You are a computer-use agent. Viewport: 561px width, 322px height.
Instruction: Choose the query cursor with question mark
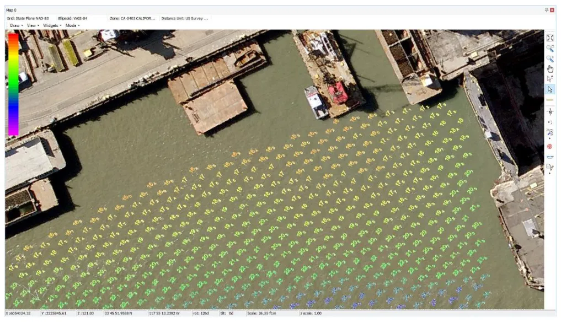click(x=550, y=79)
